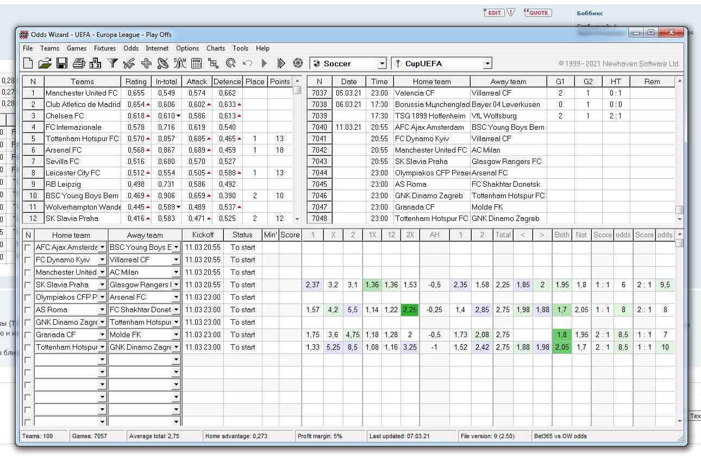
Task: Expand Villarreal CF away team dropdown
Action: 176,260
